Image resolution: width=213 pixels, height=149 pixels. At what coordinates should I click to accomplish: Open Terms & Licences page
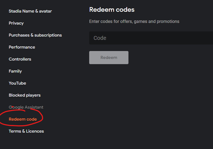tap(26, 131)
